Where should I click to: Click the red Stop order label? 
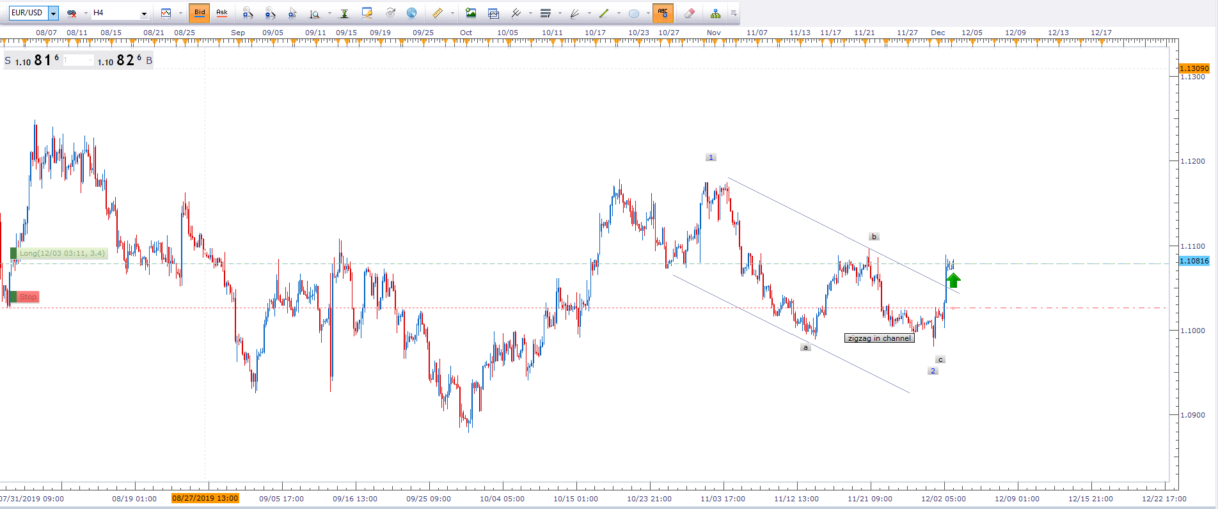click(28, 297)
